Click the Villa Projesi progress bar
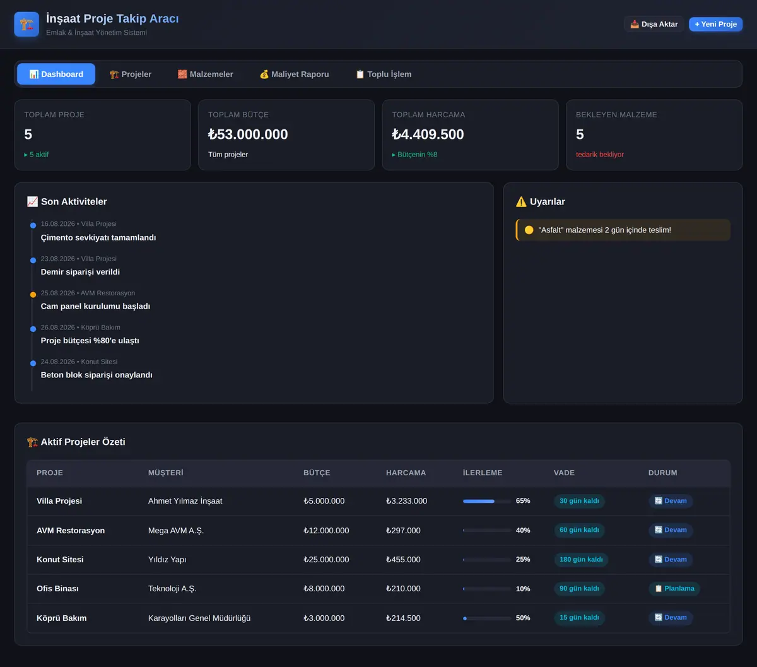757x667 pixels. [487, 501]
